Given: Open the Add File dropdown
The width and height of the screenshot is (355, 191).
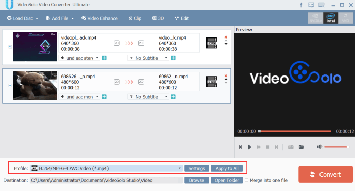Looking at the screenshot, I should click(x=59, y=18).
